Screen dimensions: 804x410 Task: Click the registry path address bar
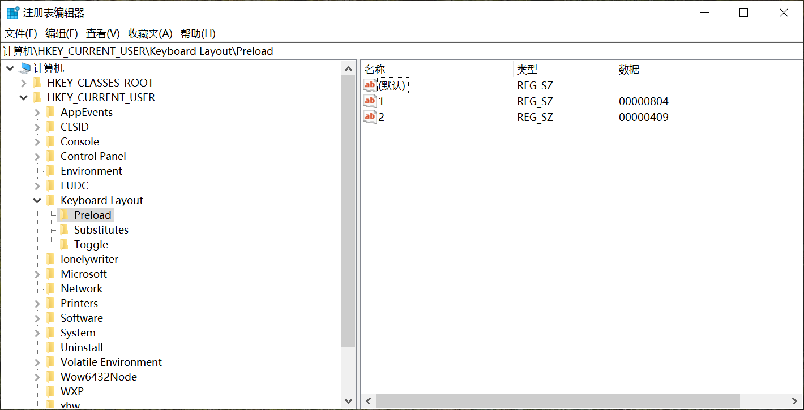click(x=402, y=51)
